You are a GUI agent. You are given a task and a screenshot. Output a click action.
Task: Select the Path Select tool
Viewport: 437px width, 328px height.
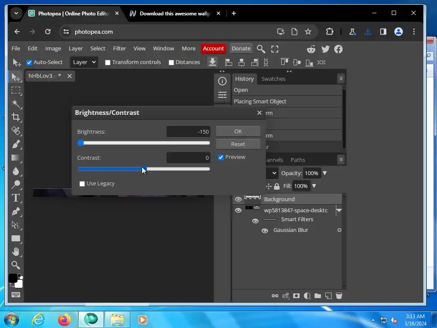pyautogui.click(x=16, y=225)
